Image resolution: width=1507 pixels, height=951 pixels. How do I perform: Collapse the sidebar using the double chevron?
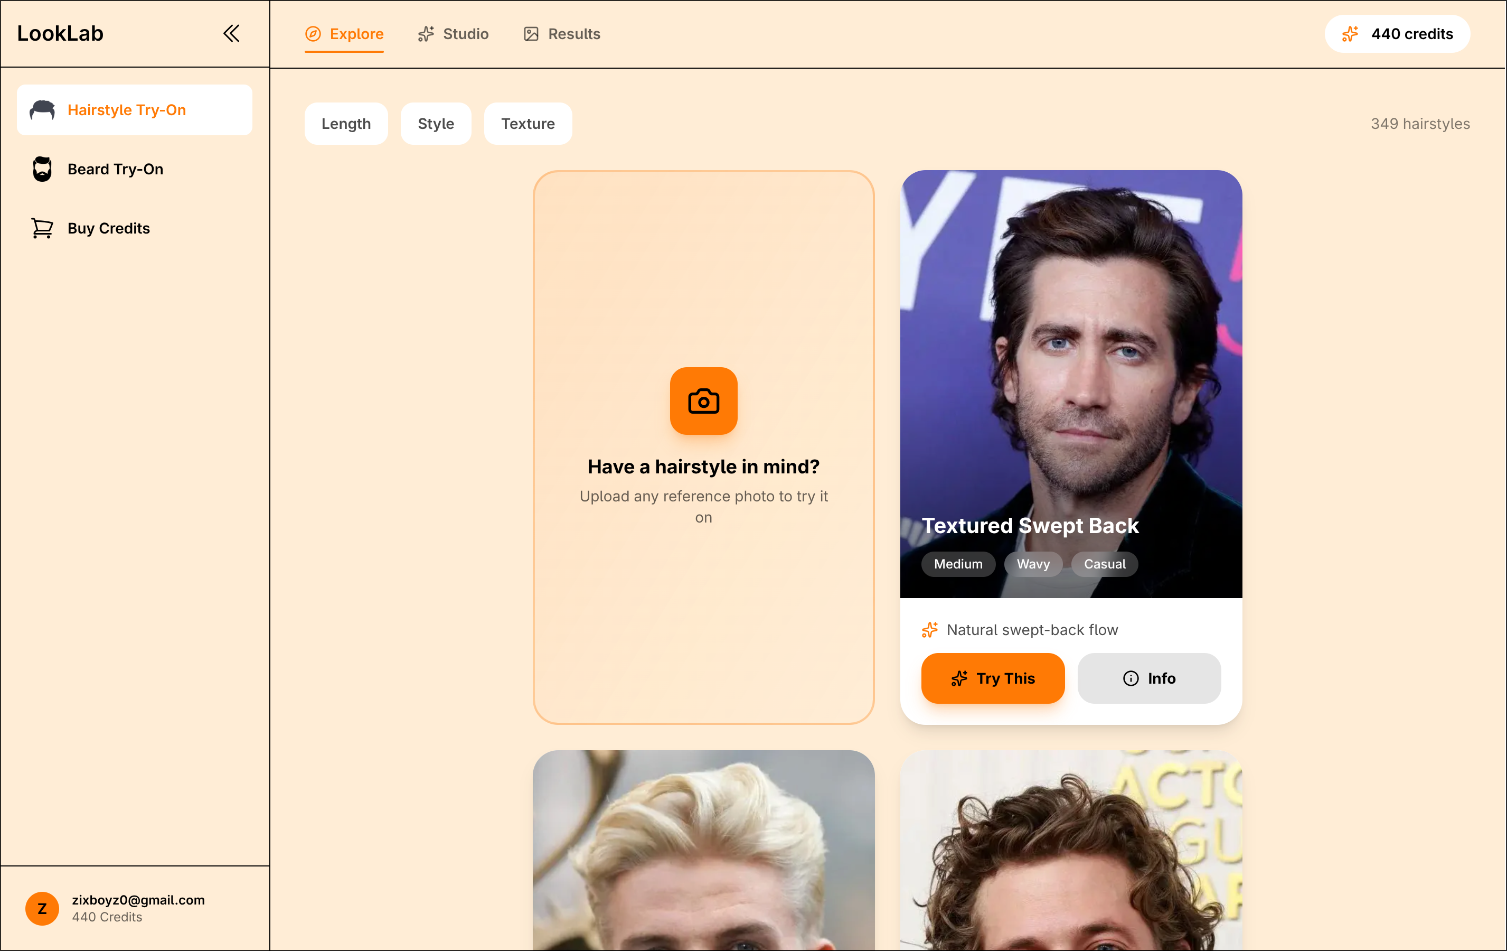[x=231, y=33]
